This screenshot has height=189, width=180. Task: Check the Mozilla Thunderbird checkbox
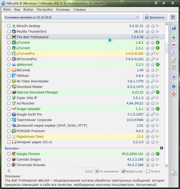click(9, 32)
